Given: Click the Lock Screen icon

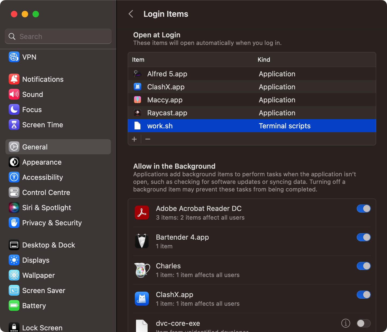Looking at the screenshot, I should [x=14, y=327].
